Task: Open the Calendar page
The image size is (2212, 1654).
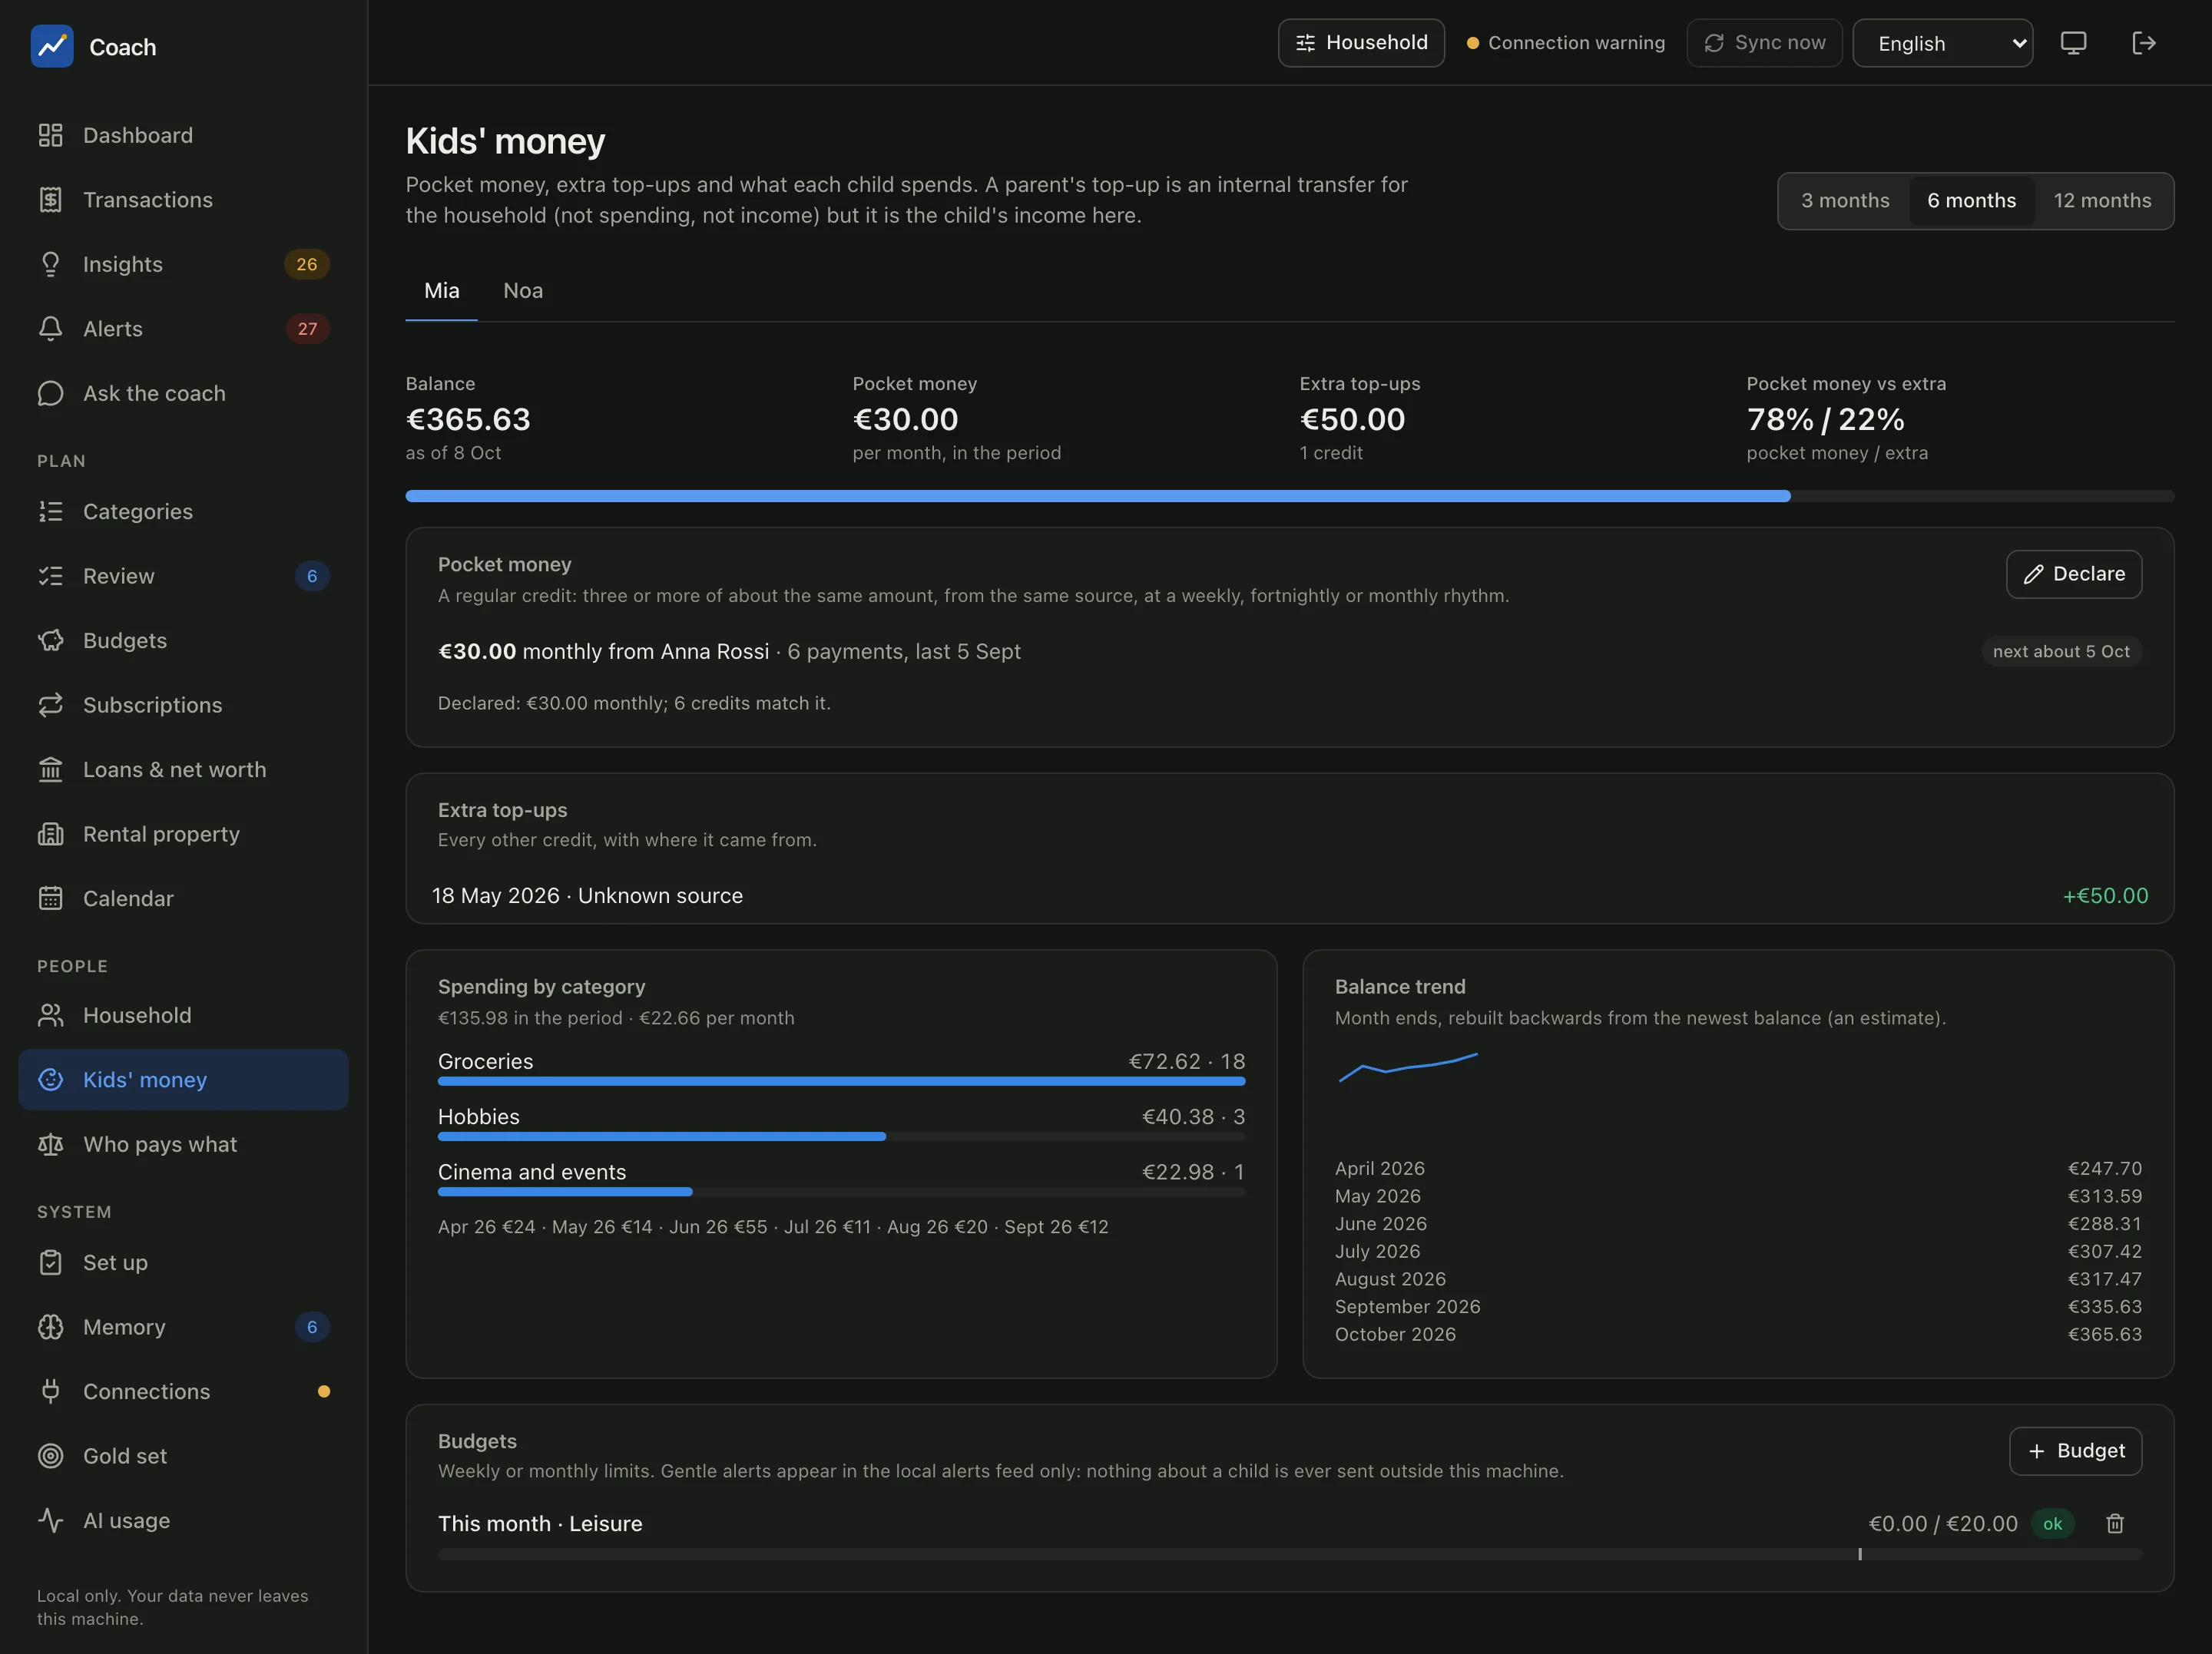Action: coord(183,898)
